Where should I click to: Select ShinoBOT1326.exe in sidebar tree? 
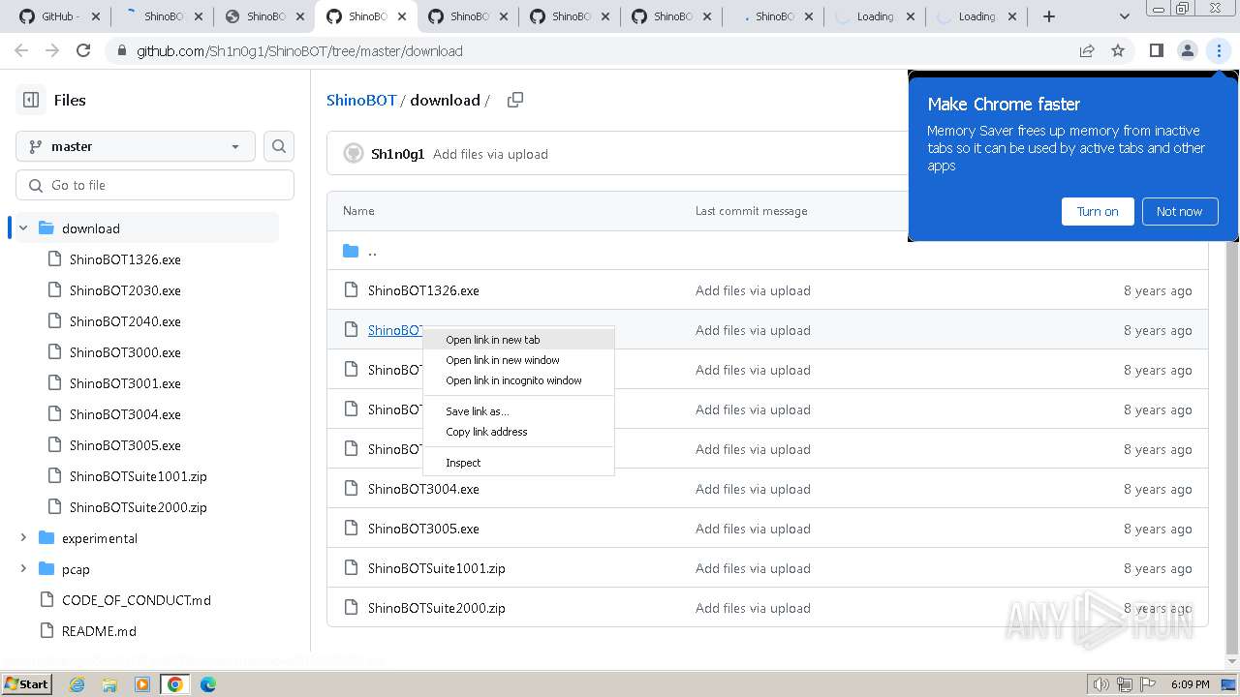tap(125, 259)
